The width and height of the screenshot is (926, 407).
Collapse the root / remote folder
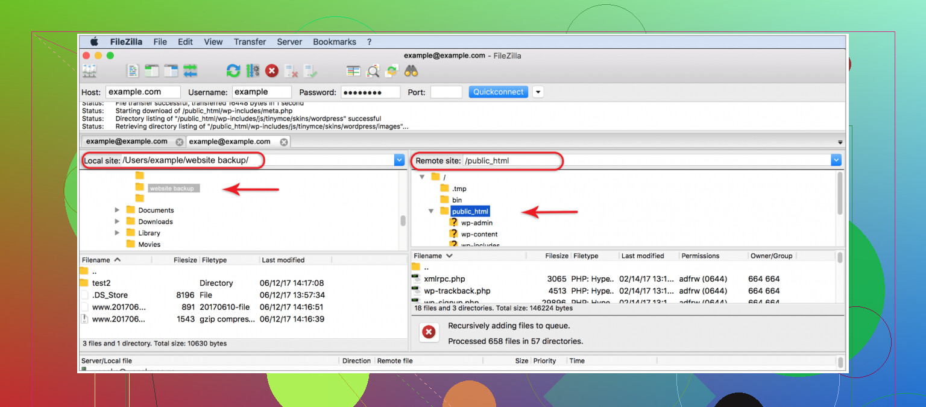coord(421,177)
